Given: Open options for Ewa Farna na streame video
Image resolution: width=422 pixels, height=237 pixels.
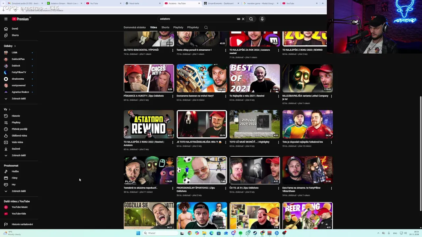Looking at the screenshot, I should click(331, 188).
